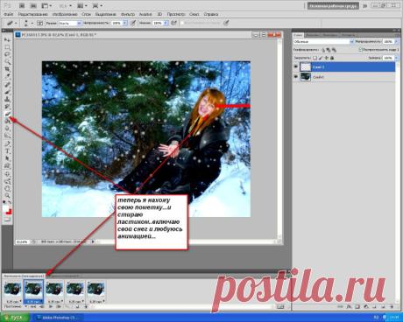Select the Eyedropper tool
Screen dimensions: 403x322
pos(7,77)
